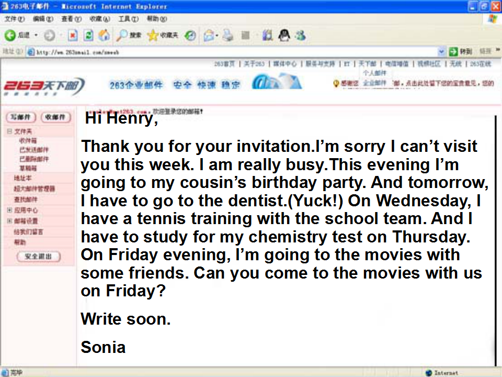The height and width of the screenshot is (377, 502).
Task: Click the 写邮件 compose button
Action: tap(21, 117)
